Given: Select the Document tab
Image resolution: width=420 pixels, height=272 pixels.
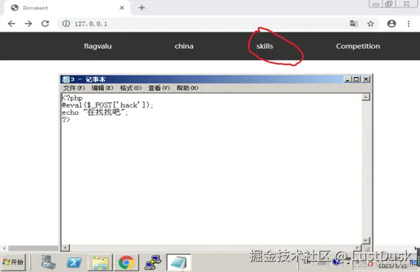Looking at the screenshot, I should (x=67, y=8).
